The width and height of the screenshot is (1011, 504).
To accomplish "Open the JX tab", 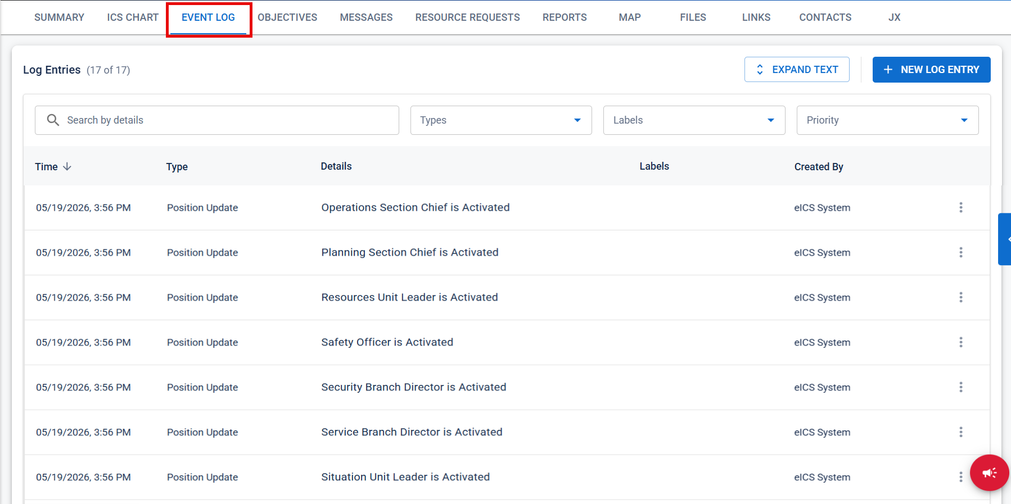I will click(x=894, y=17).
